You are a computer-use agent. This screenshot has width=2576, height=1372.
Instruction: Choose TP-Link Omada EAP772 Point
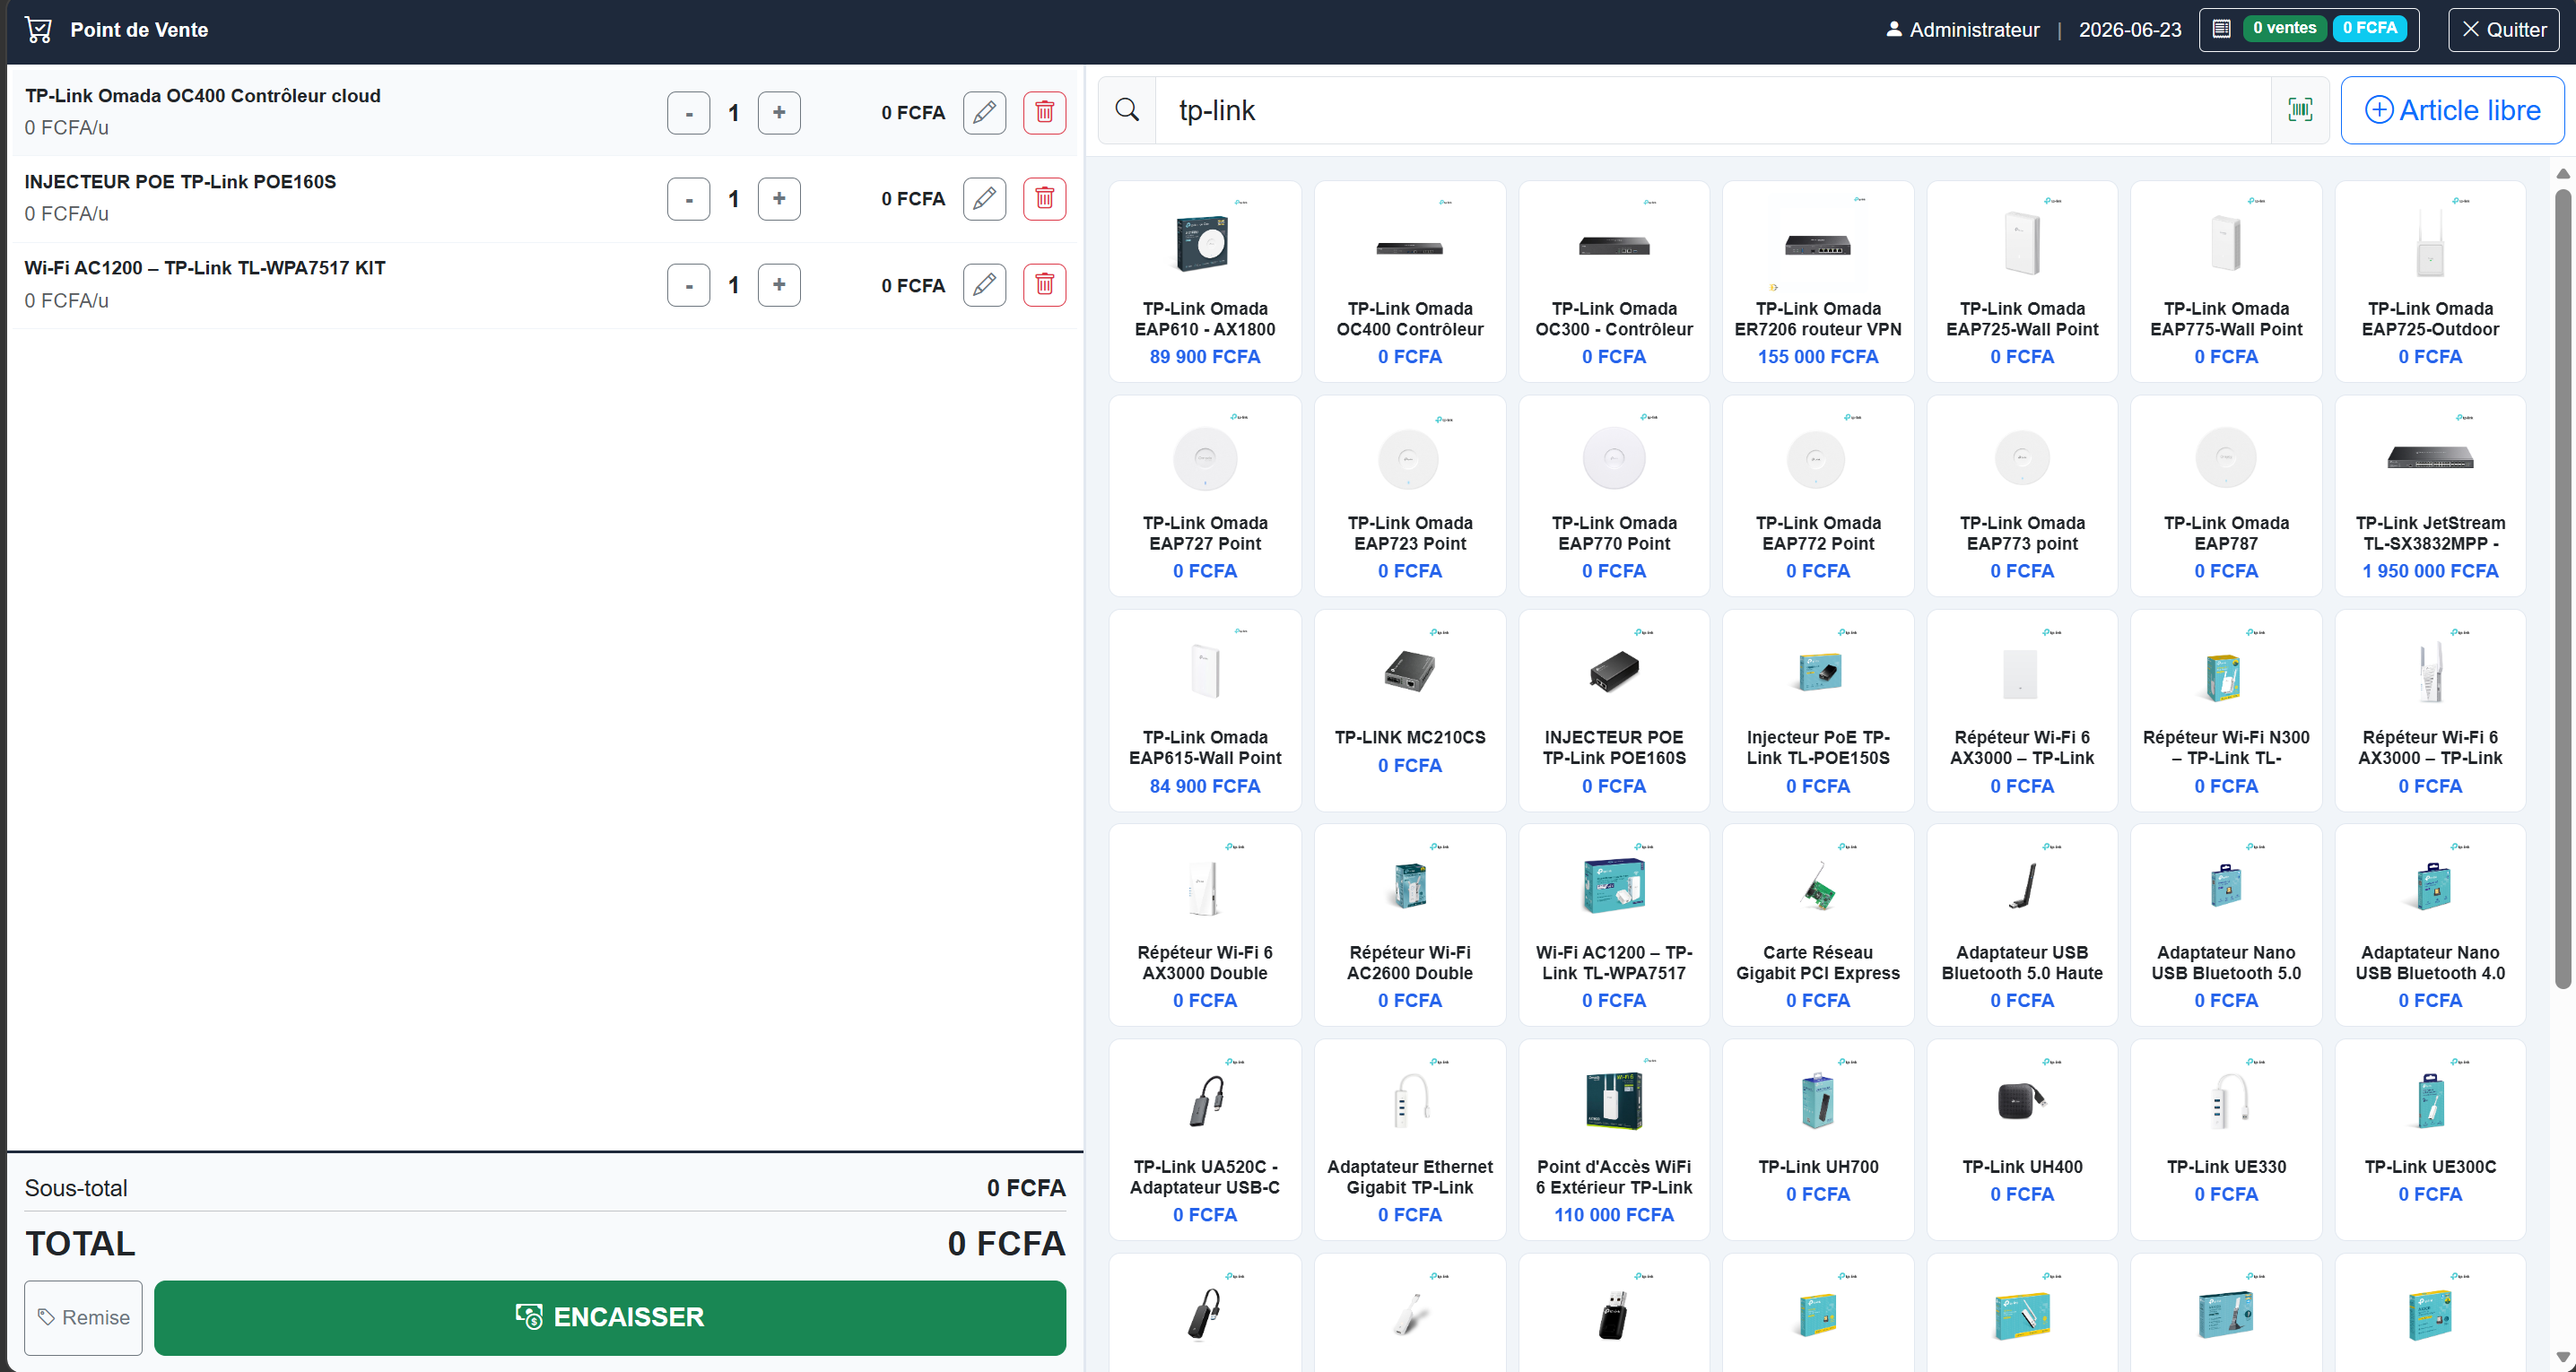click(1817, 496)
